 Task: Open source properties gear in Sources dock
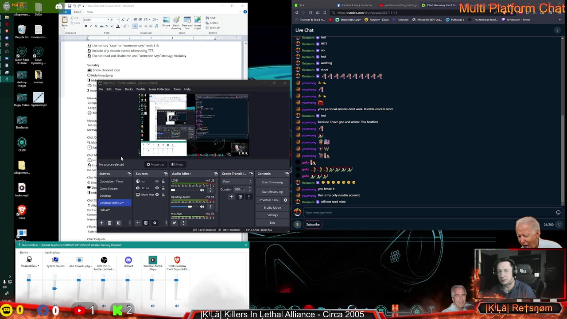(x=155, y=223)
